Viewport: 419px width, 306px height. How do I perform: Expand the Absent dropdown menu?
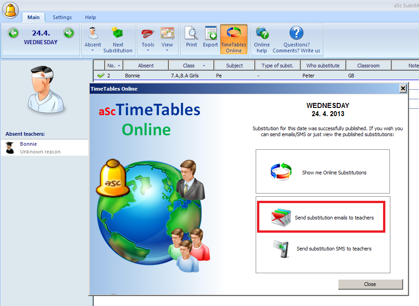click(x=93, y=50)
